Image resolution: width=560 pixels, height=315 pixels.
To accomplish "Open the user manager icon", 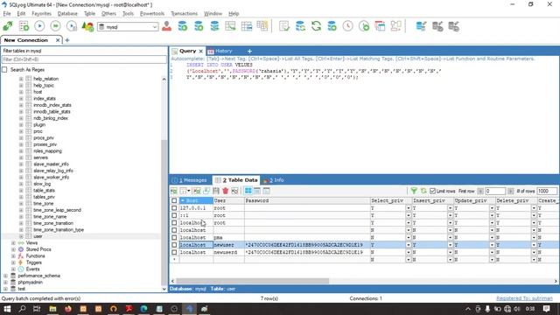I will [166, 26].
